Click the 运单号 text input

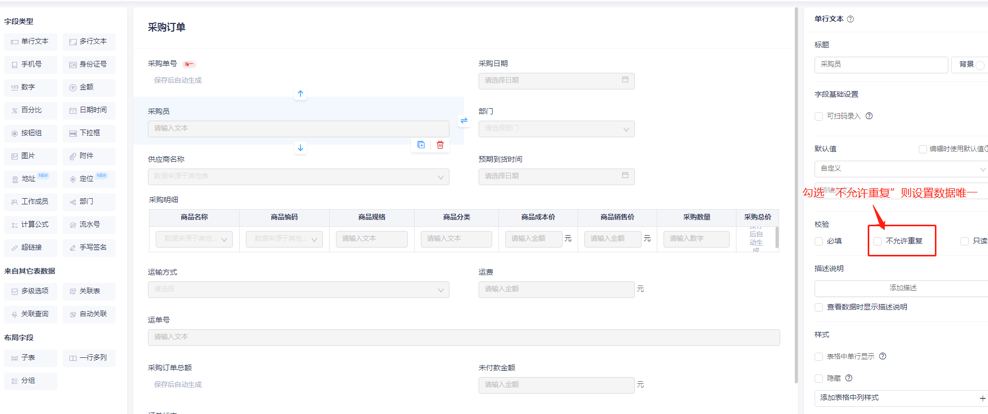click(464, 338)
